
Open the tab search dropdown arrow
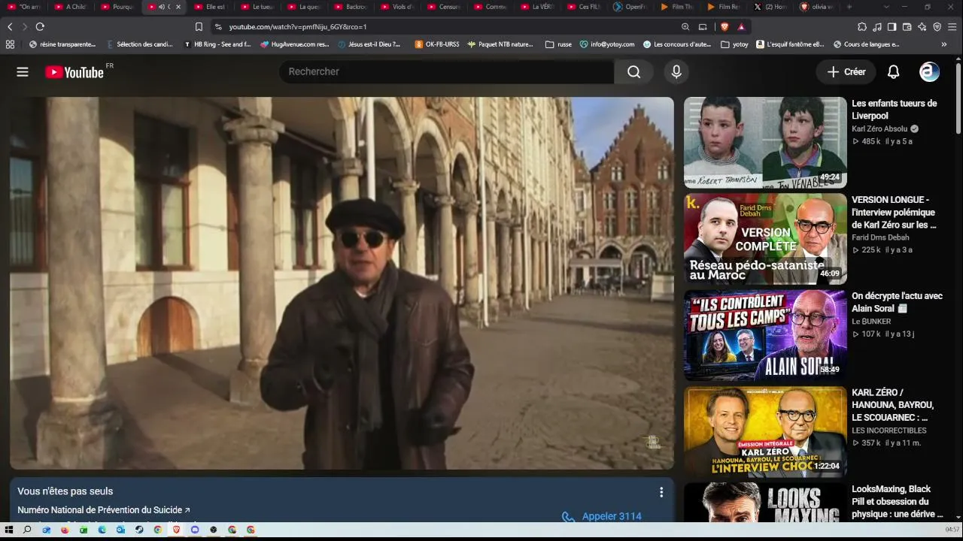tap(886, 7)
